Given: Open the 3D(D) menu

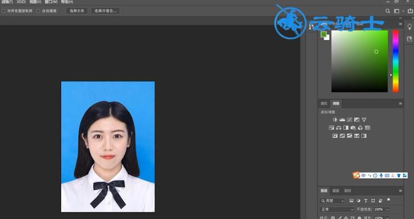Looking at the screenshot, I should pyautogui.click(x=21, y=2).
